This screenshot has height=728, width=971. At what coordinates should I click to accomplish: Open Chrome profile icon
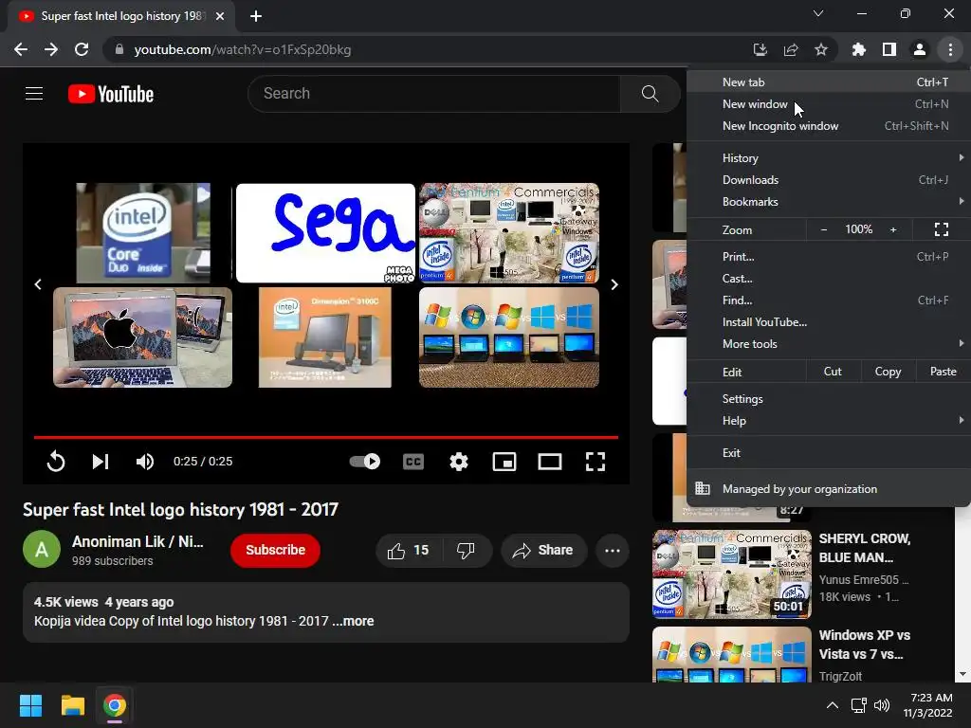[920, 49]
